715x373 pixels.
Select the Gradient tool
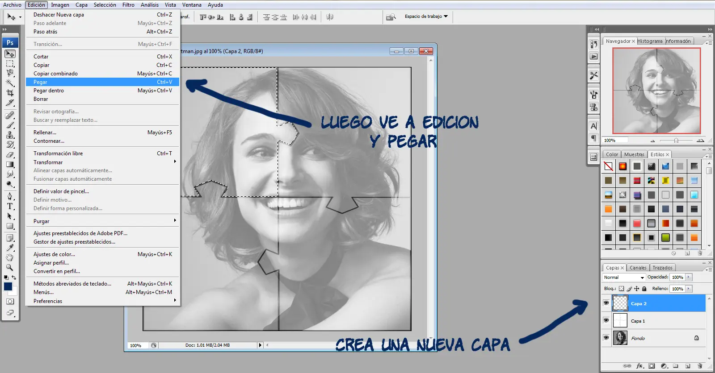pos(10,164)
